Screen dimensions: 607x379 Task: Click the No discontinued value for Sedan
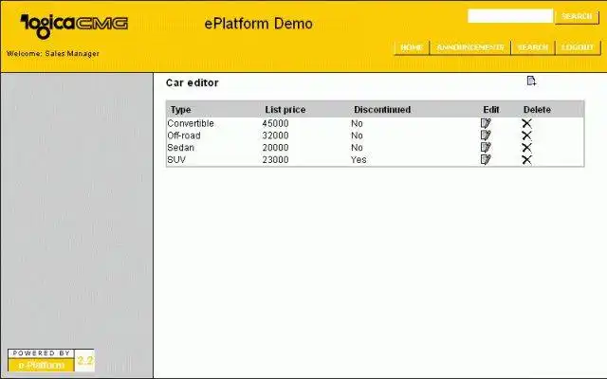coord(357,148)
